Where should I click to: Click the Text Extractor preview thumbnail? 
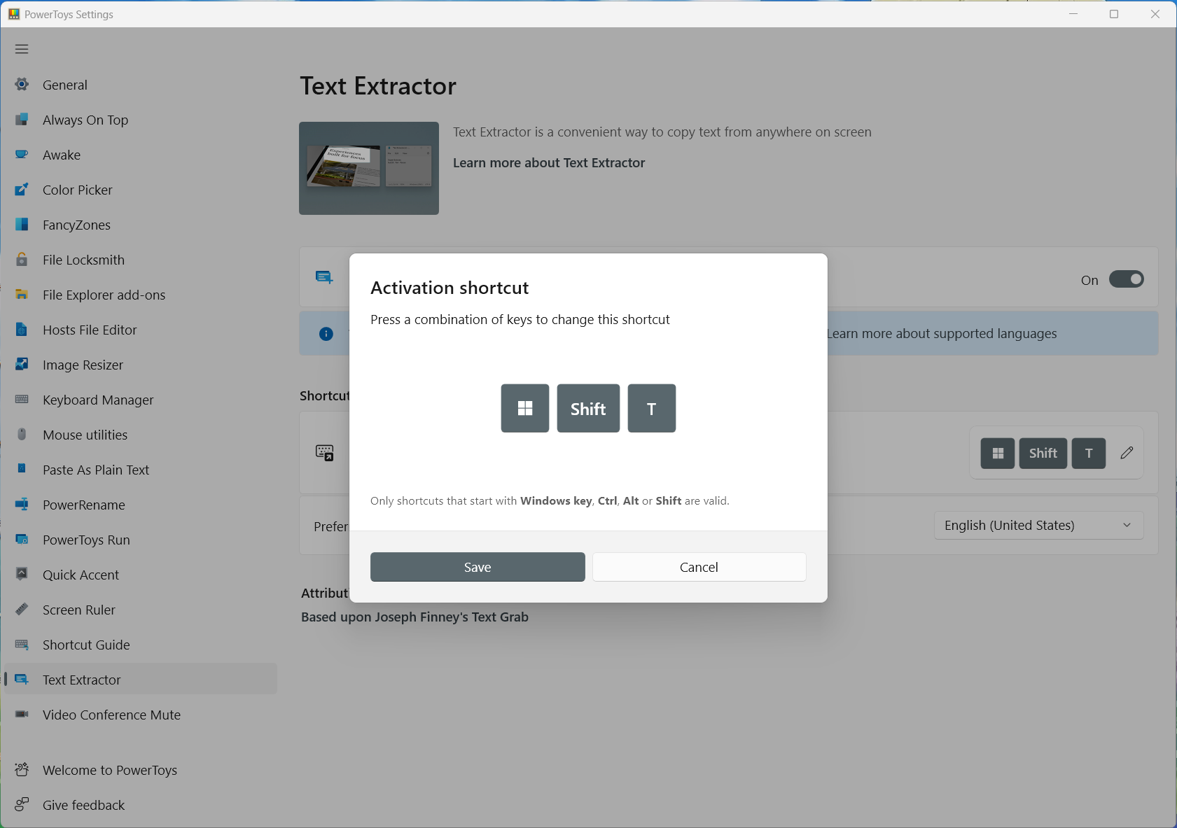(x=369, y=168)
